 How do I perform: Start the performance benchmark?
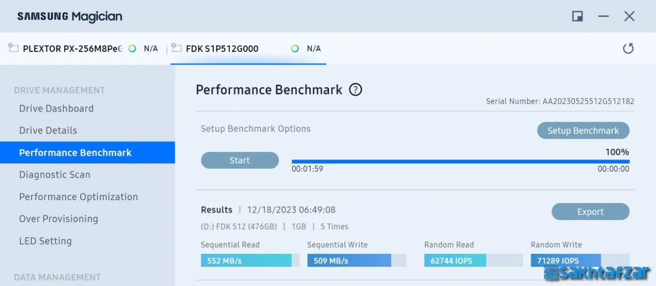pyautogui.click(x=240, y=160)
